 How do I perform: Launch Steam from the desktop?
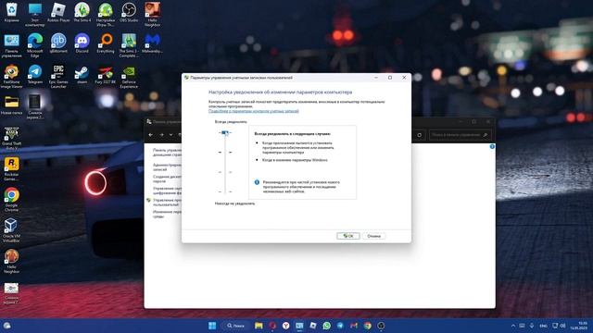coord(82,74)
